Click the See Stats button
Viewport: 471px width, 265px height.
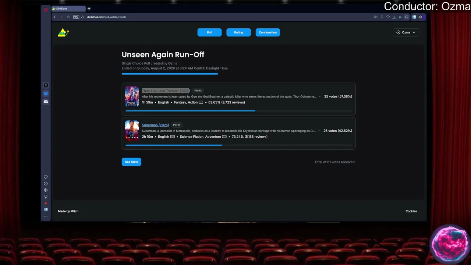(131, 162)
